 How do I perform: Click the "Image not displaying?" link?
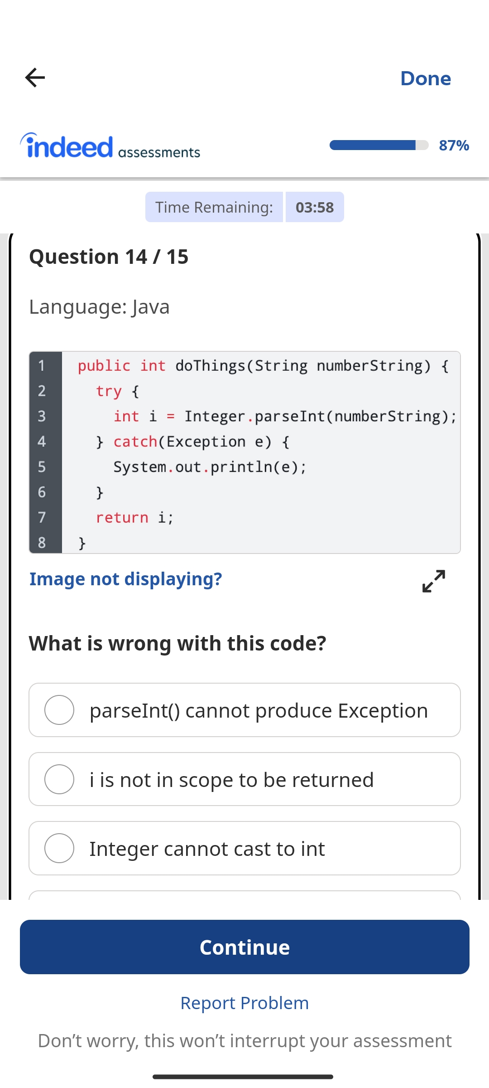click(x=125, y=579)
